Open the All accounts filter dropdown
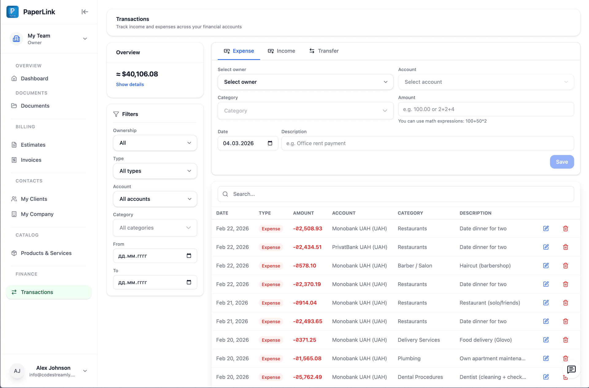The height and width of the screenshot is (388, 589). tap(155, 199)
